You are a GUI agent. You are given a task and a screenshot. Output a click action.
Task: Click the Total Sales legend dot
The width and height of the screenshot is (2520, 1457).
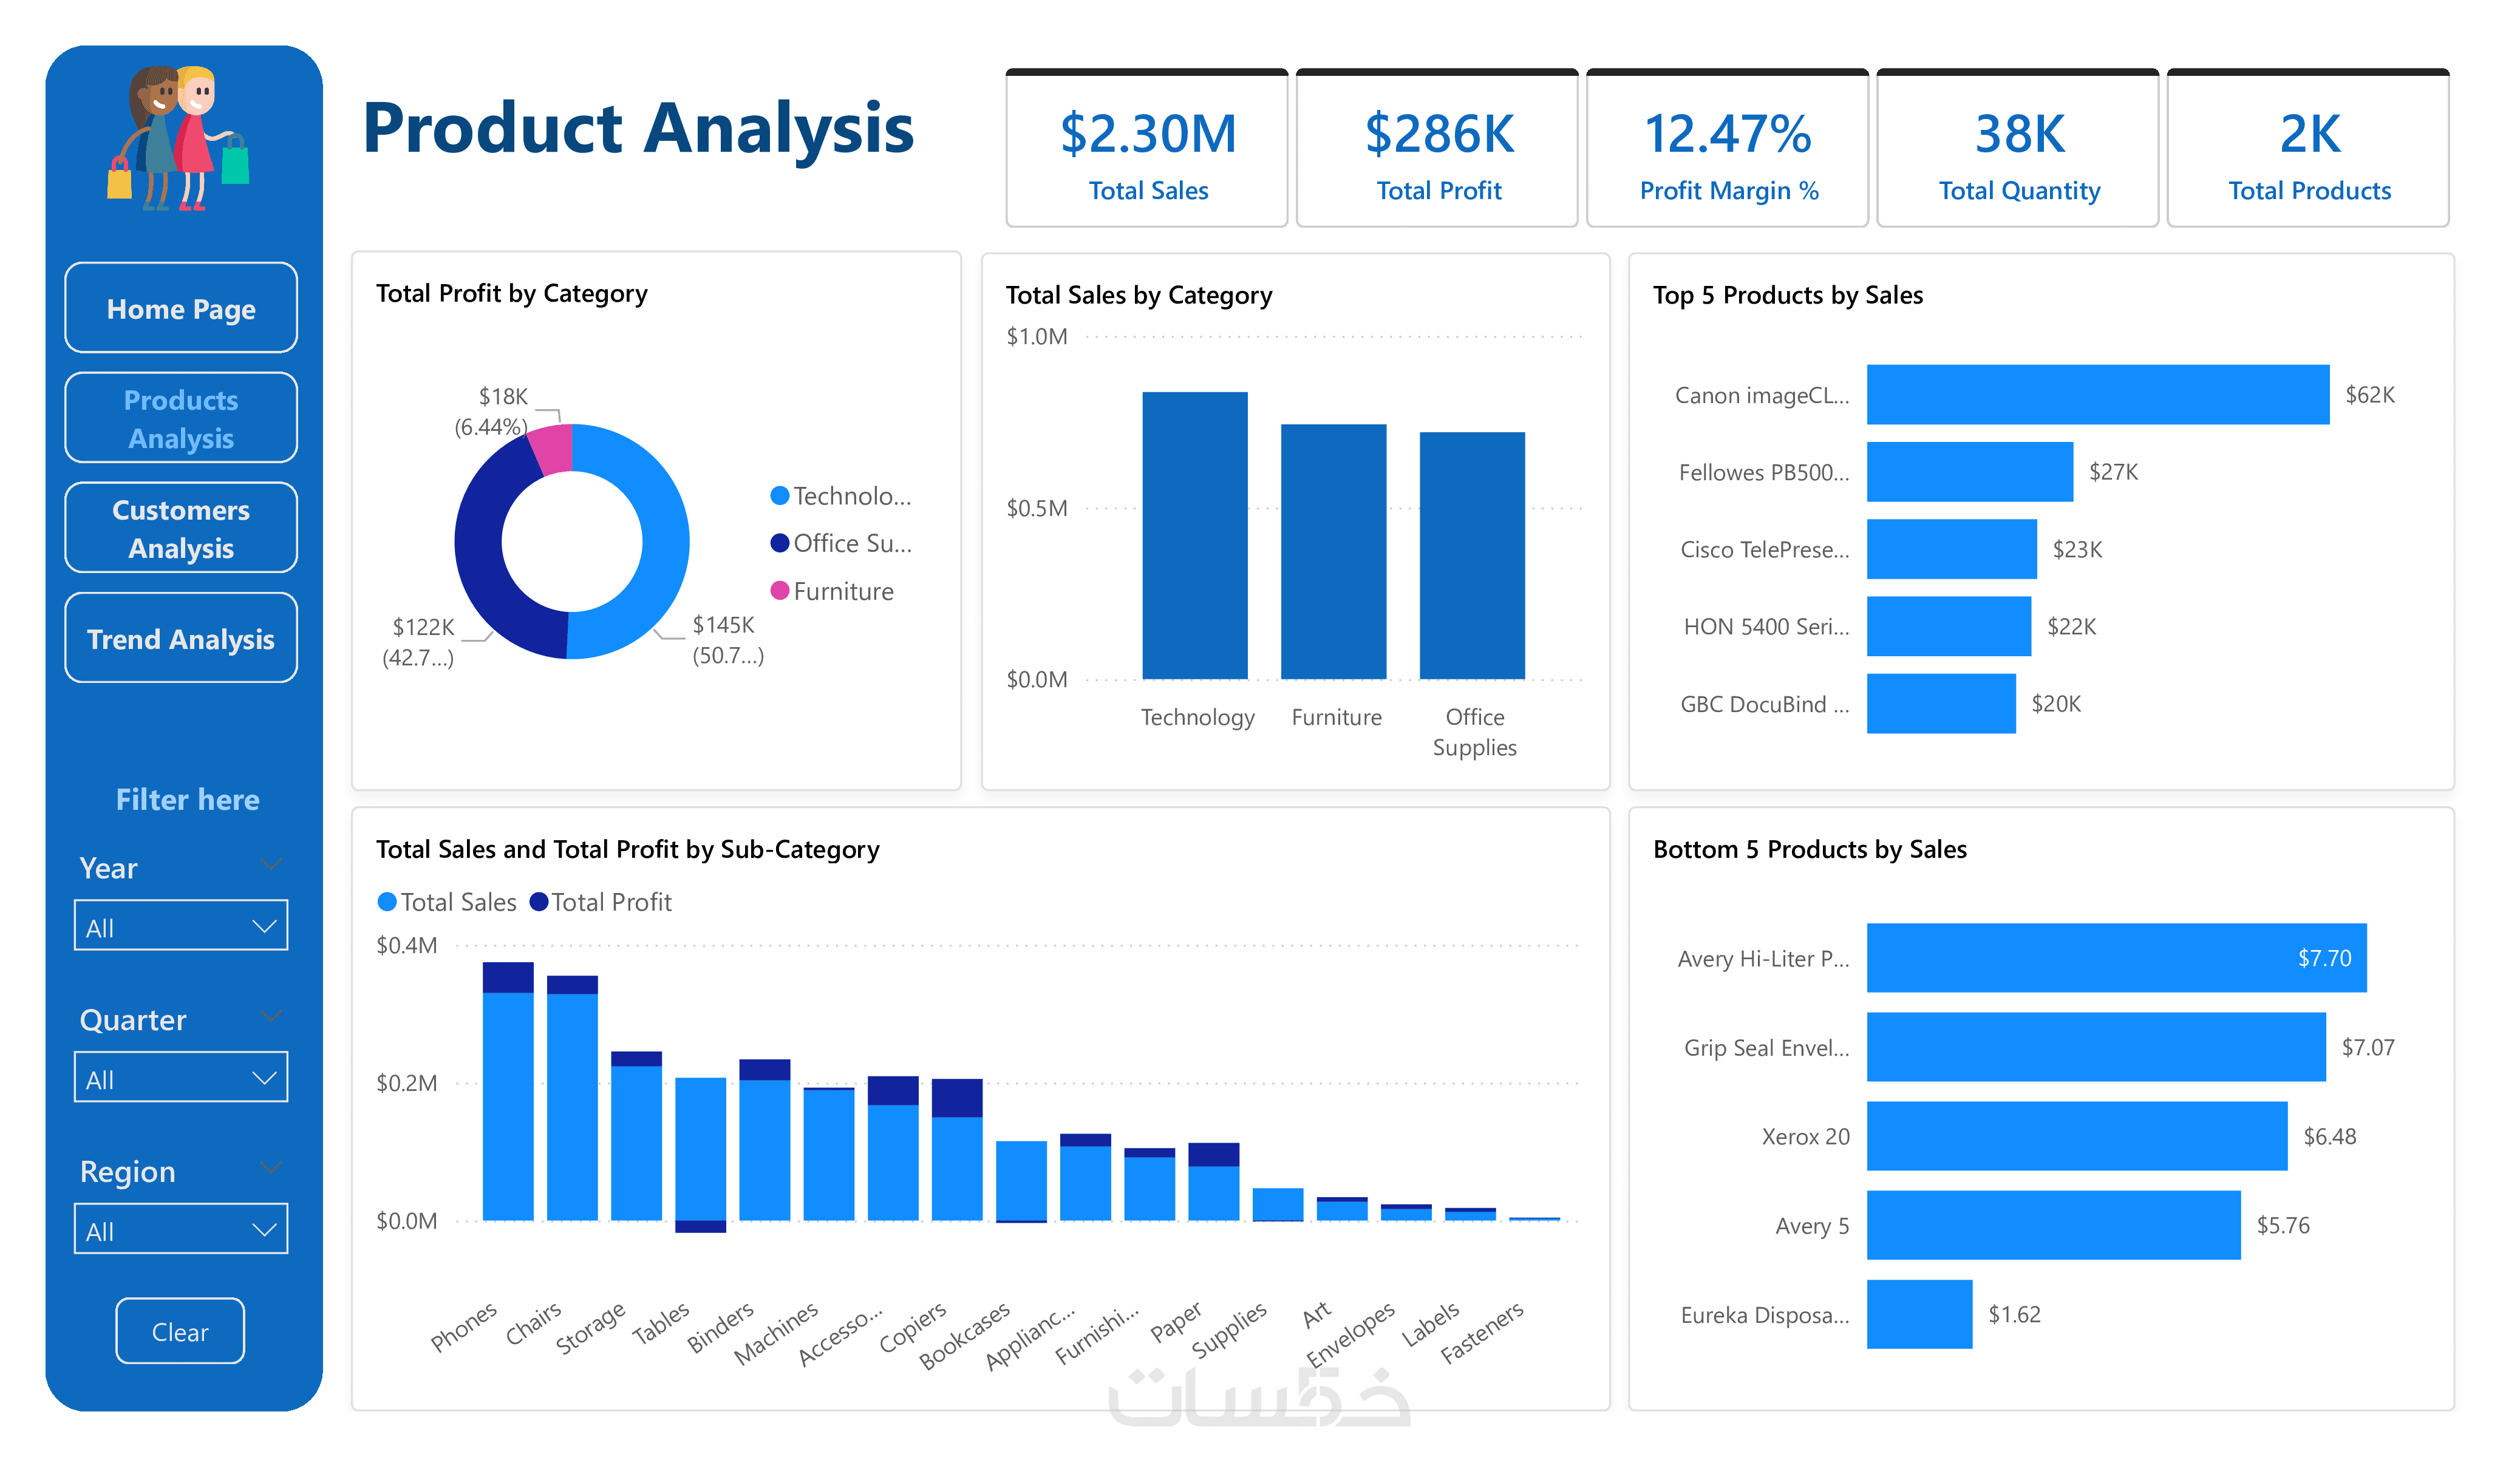tap(387, 902)
